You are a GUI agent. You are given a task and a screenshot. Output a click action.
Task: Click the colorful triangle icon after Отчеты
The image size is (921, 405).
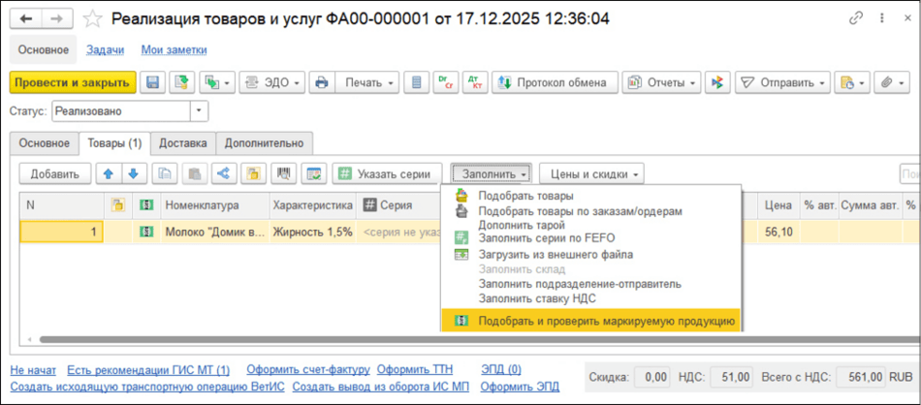(716, 82)
